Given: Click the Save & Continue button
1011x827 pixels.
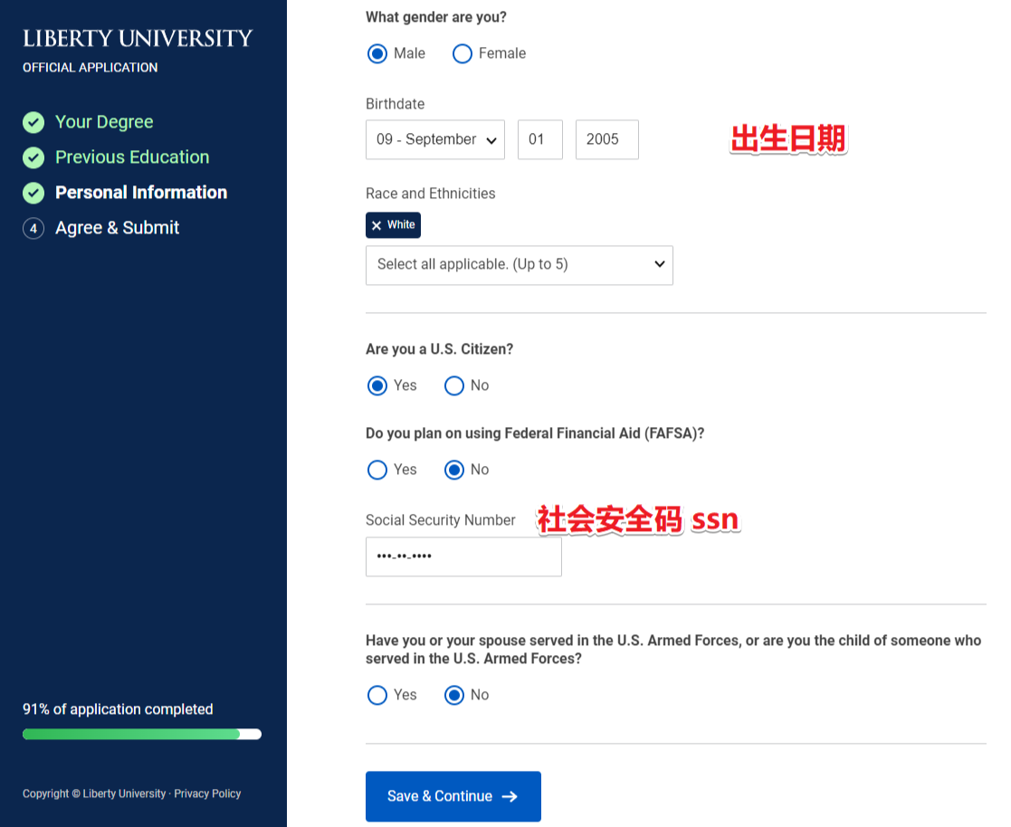Looking at the screenshot, I should click(x=453, y=796).
